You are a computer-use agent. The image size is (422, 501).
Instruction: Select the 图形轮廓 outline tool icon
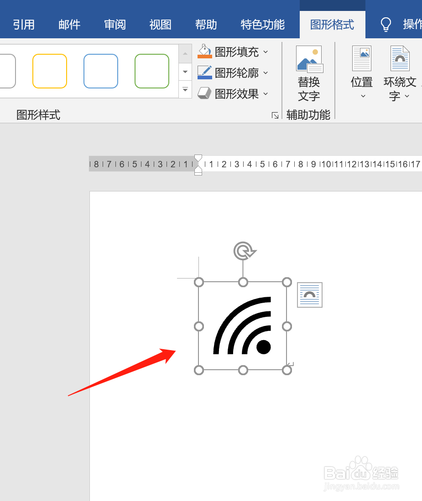pos(205,72)
